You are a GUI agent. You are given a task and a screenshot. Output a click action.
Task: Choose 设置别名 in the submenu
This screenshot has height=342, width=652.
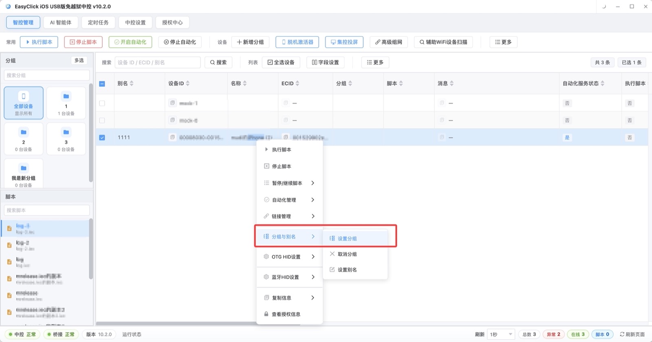point(355,270)
